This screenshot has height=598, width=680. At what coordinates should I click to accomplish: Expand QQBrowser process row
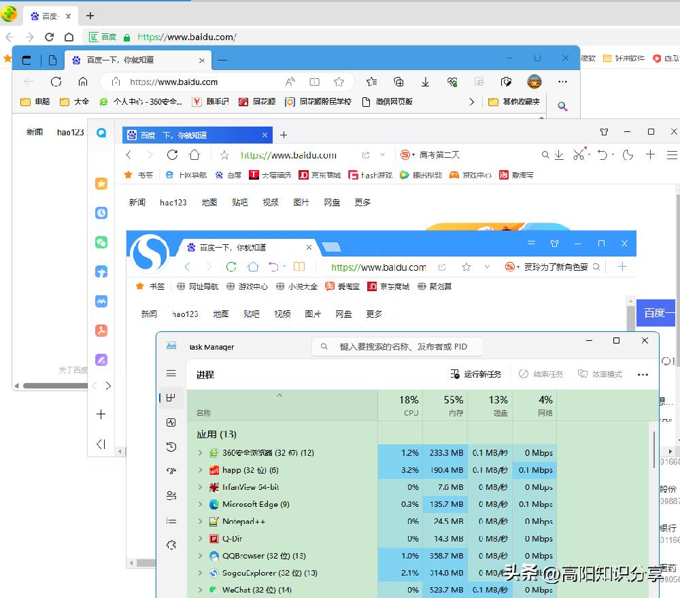point(200,555)
